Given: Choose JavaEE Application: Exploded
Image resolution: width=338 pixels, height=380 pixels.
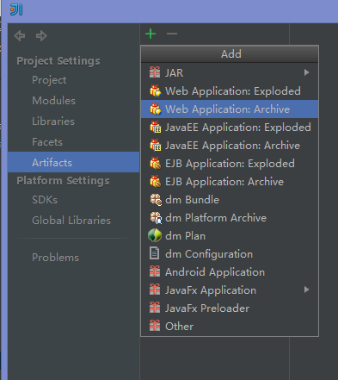Looking at the screenshot, I should [230, 127].
